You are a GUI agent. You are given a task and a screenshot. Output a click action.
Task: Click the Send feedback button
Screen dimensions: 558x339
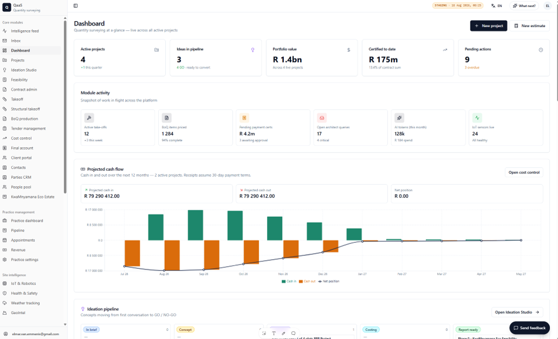(x=530, y=328)
